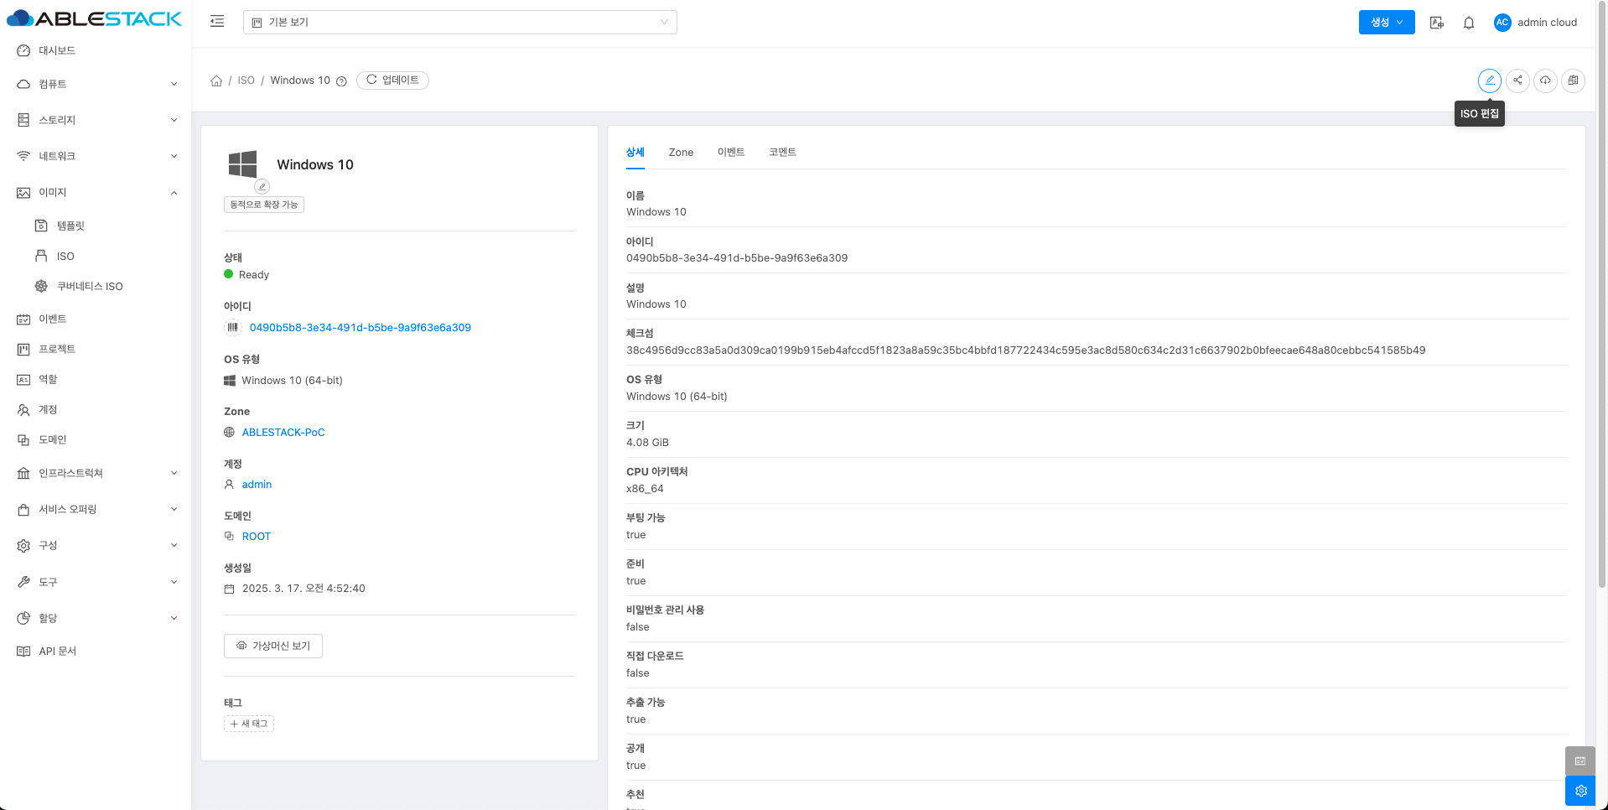The height and width of the screenshot is (810, 1608).
Task: Switch to the 이벤트 tab
Action: click(730, 153)
